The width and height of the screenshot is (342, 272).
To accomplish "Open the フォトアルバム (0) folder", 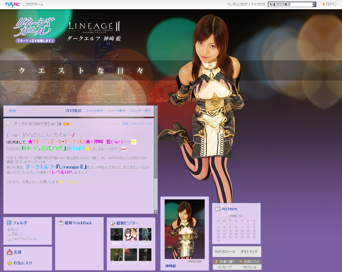I will 24,239.
